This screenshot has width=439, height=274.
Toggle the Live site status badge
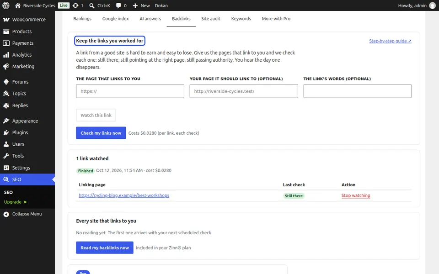pos(64,5)
